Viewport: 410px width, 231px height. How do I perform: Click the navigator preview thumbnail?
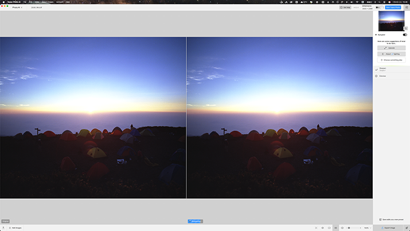[391, 21]
